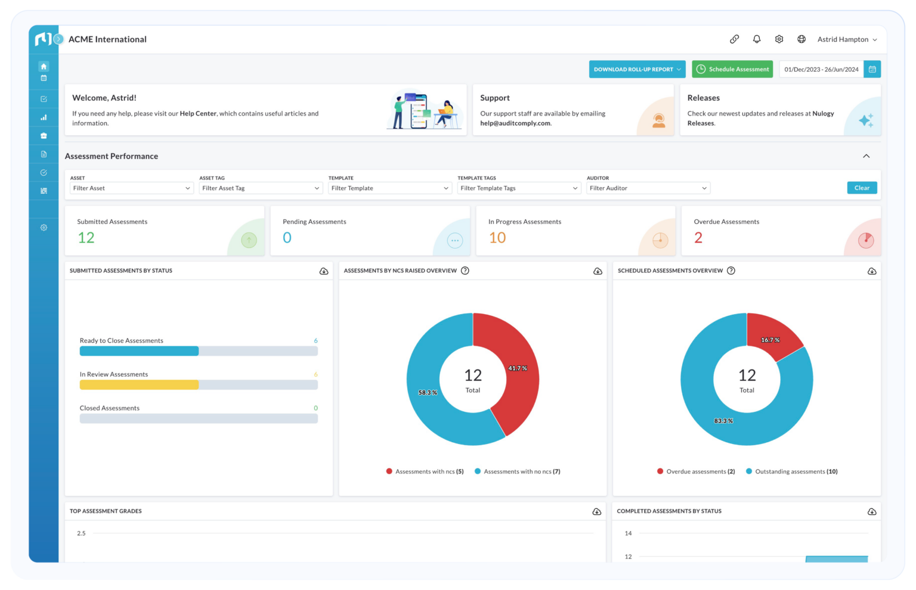Open the Home dashboard in the sidebar

[x=44, y=66]
